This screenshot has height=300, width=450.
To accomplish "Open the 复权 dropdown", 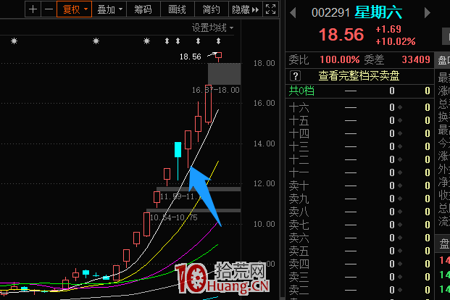I will pyautogui.click(x=75, y=9).
